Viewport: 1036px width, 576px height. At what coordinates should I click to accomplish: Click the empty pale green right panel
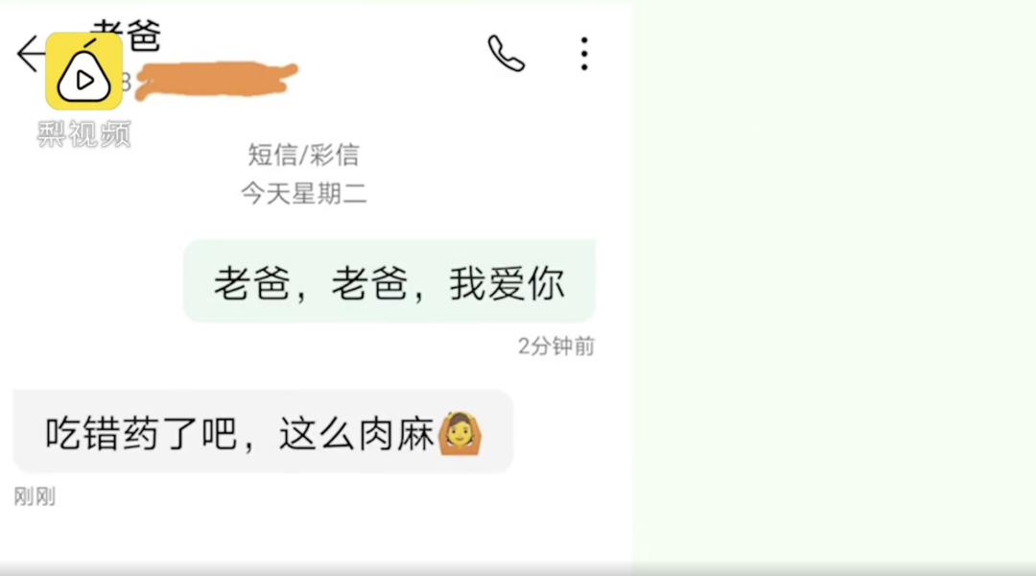834,284
